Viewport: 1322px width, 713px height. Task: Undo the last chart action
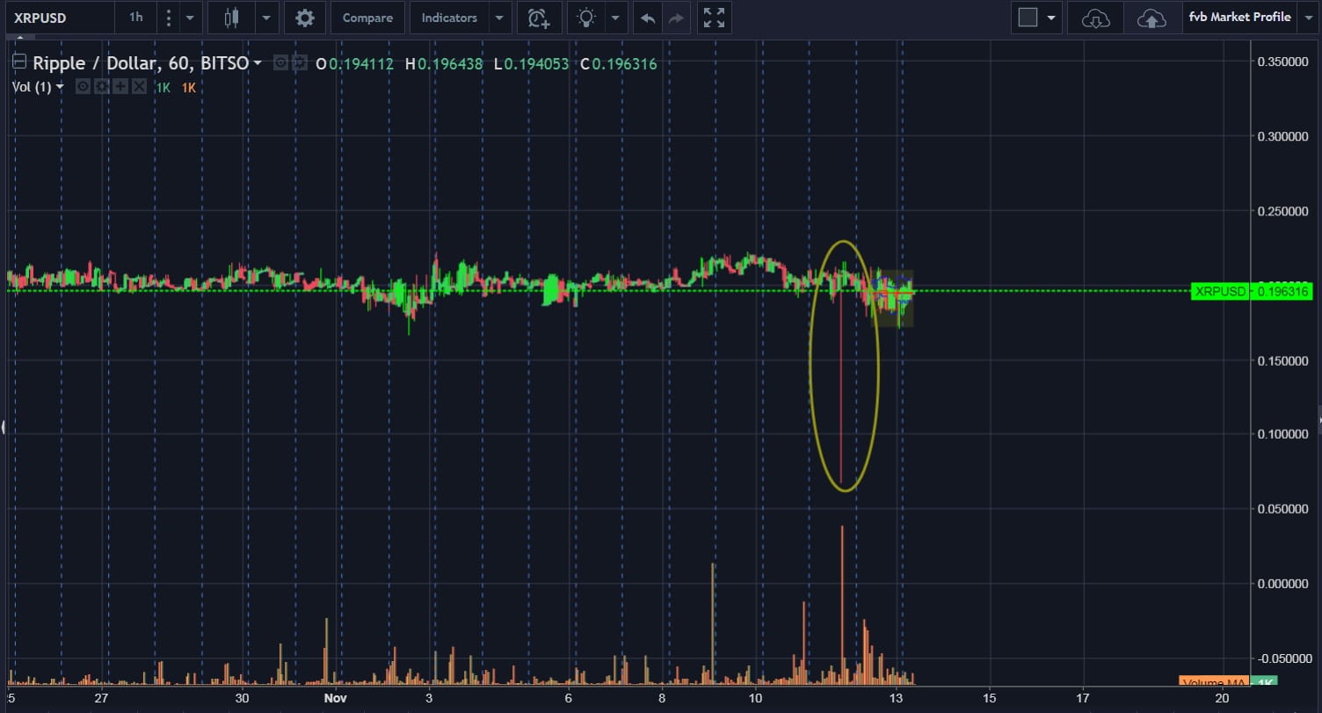(648, 18)
